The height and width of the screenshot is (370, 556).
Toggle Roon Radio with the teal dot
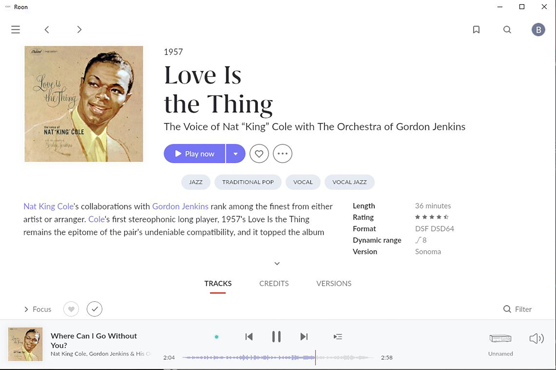(217, 336)
